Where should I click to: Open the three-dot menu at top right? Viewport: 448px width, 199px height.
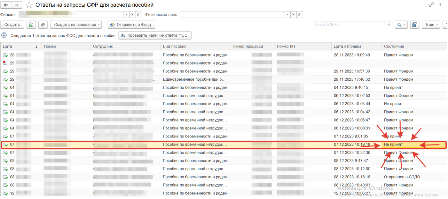click(x=440, y=5)
